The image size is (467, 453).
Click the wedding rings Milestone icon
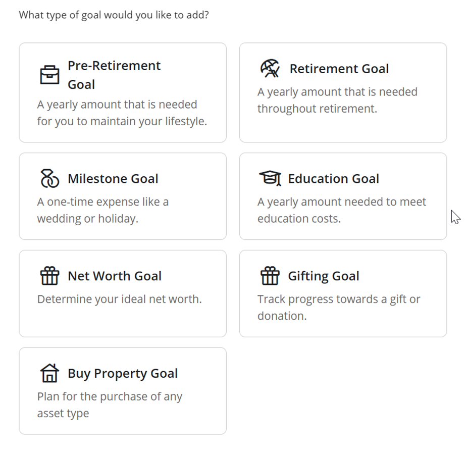click(x=49, y=178)
